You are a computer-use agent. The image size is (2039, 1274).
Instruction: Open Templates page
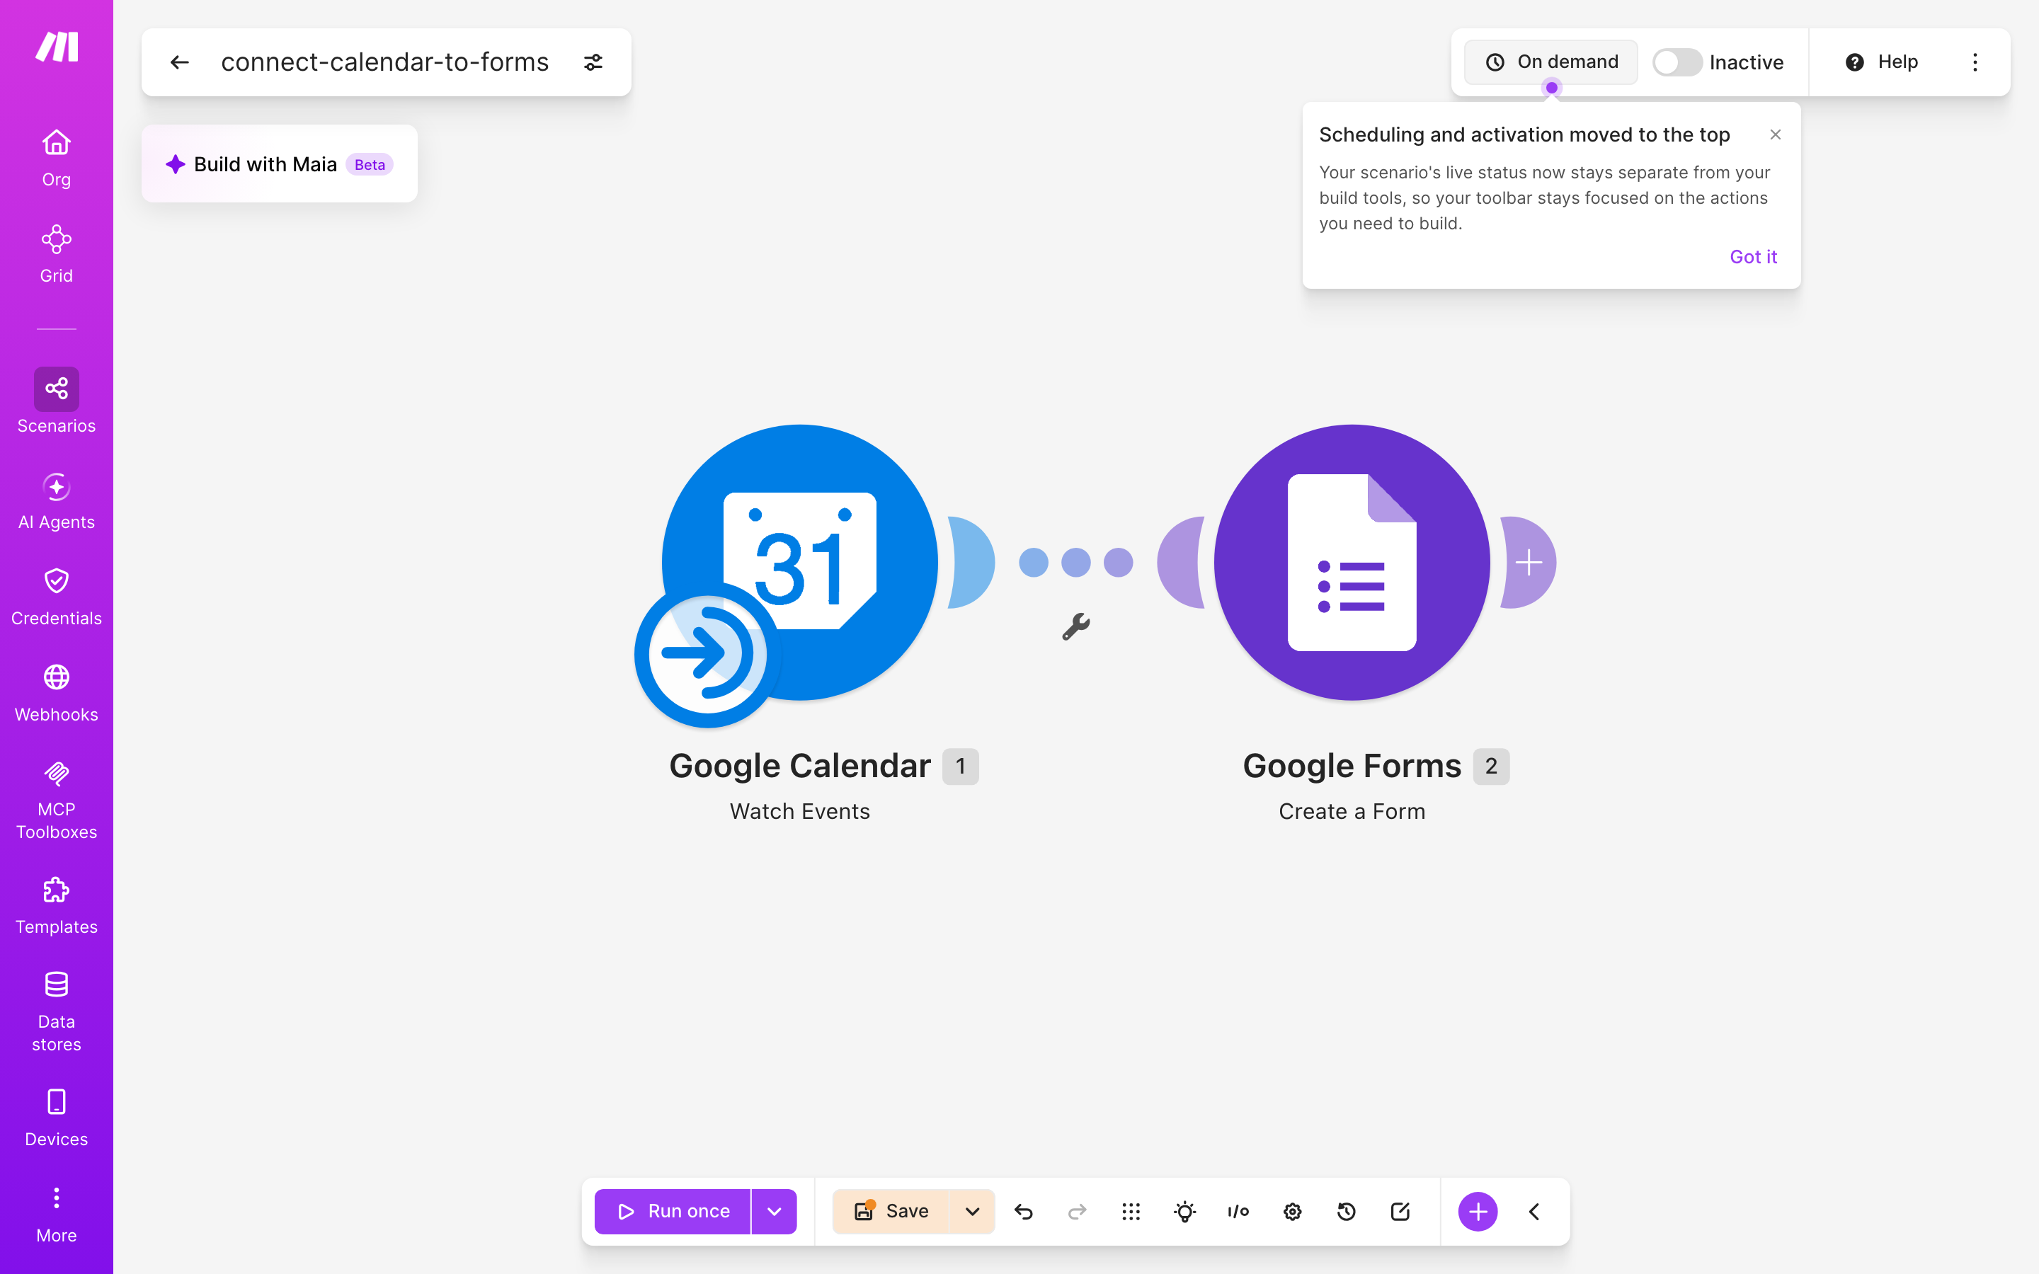point(57,907)
